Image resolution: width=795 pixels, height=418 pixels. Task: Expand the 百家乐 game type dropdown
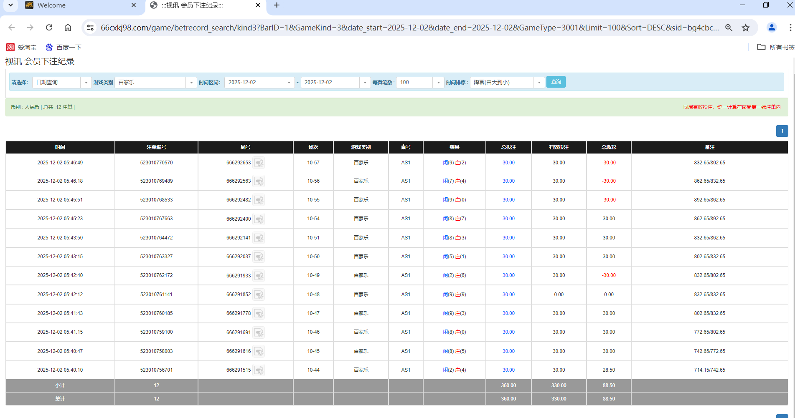[191, 83]
